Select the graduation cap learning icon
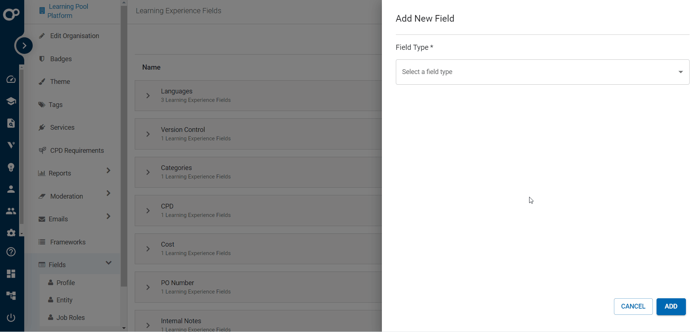 point(11,101)
